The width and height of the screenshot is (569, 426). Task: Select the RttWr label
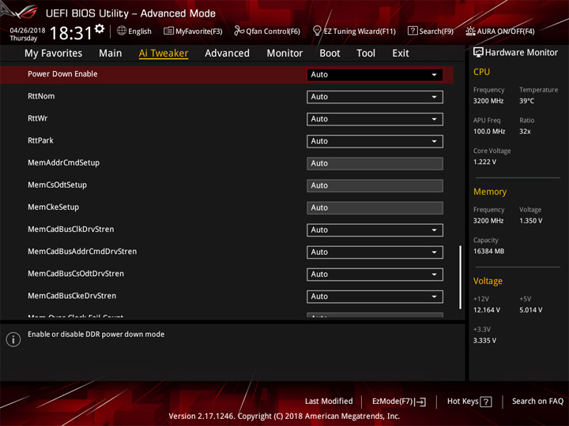[38, 118]
